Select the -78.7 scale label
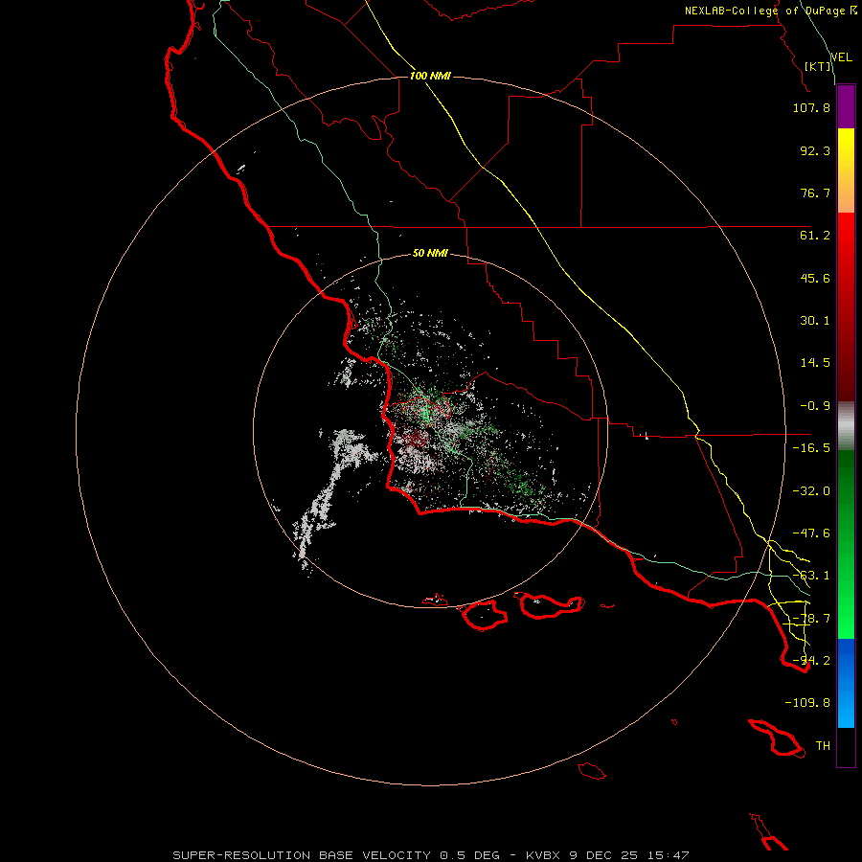862x862 pixels. (811, 619)
